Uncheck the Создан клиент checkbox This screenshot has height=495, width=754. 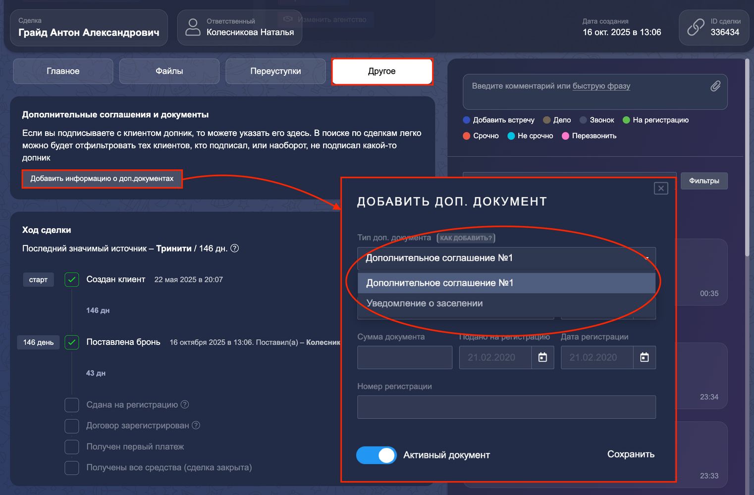72,280
